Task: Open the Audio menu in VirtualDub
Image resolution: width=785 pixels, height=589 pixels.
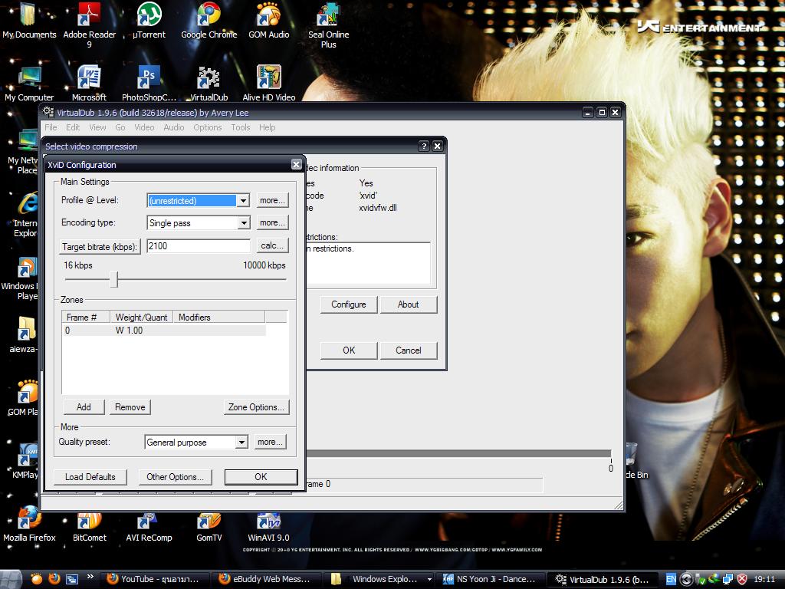Action: click(174, 127)
